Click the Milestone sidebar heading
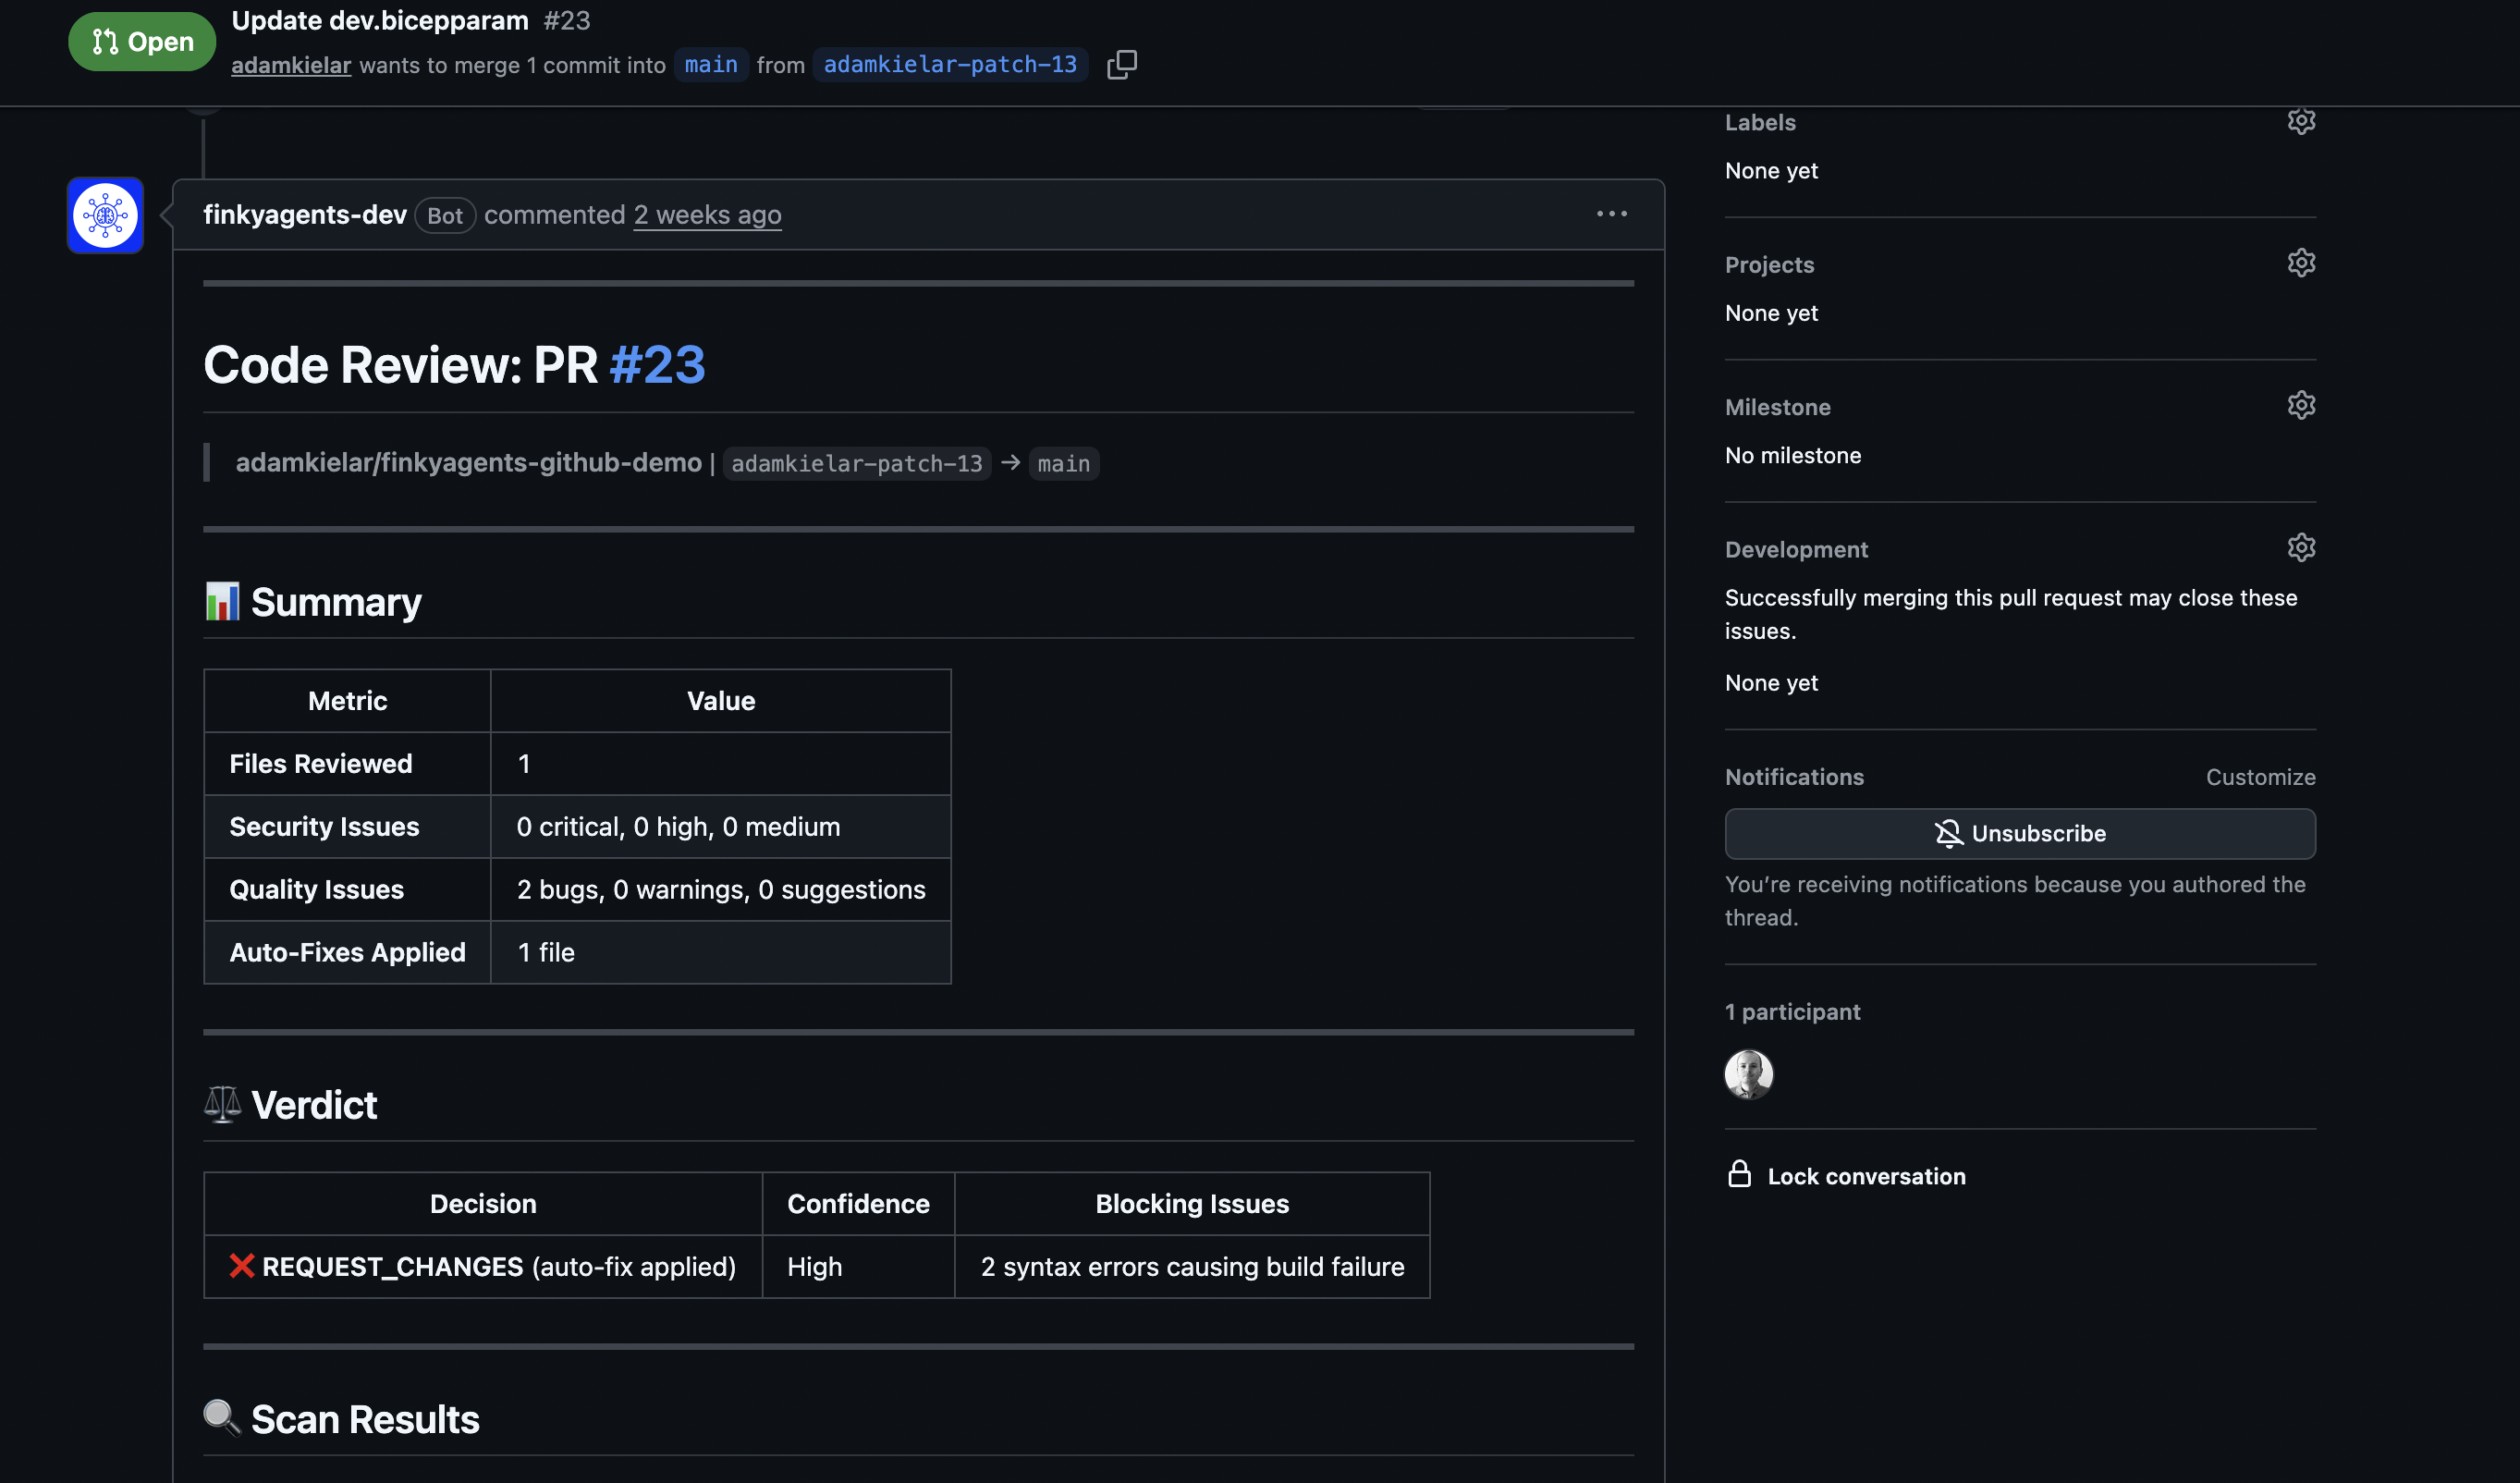Image resolution: width=2520 pixels, height=1483 pixels. tap(1778, 407)
